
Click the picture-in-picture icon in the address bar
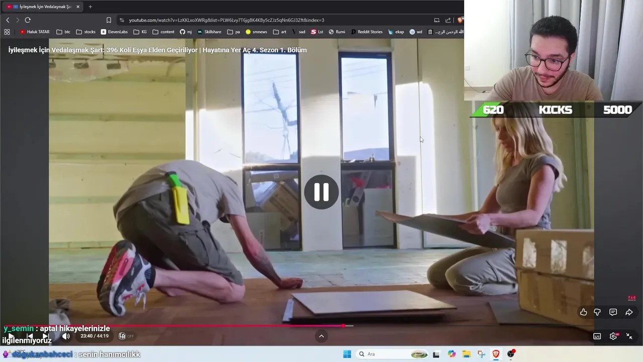(x=437, y=20)
